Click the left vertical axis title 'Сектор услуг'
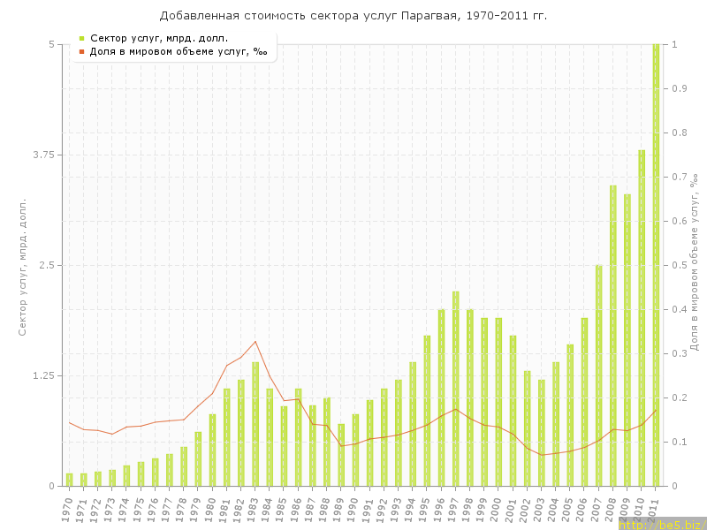 [24, 265]
